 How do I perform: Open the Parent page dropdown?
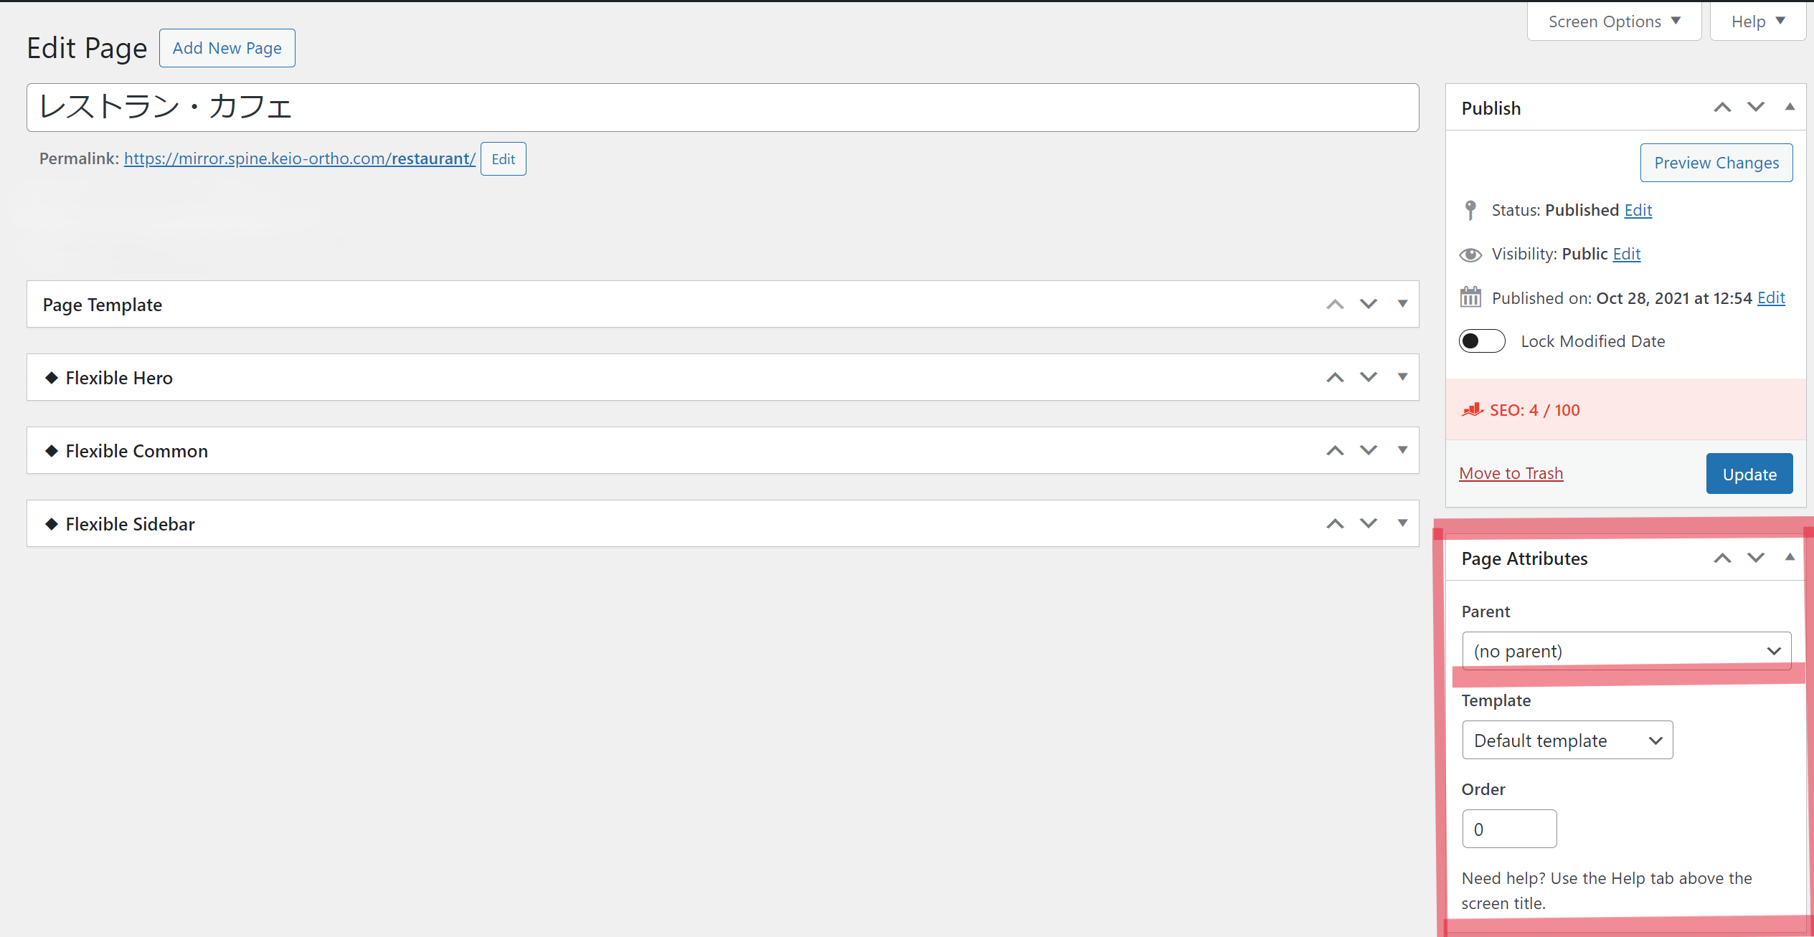(1627, 651)
